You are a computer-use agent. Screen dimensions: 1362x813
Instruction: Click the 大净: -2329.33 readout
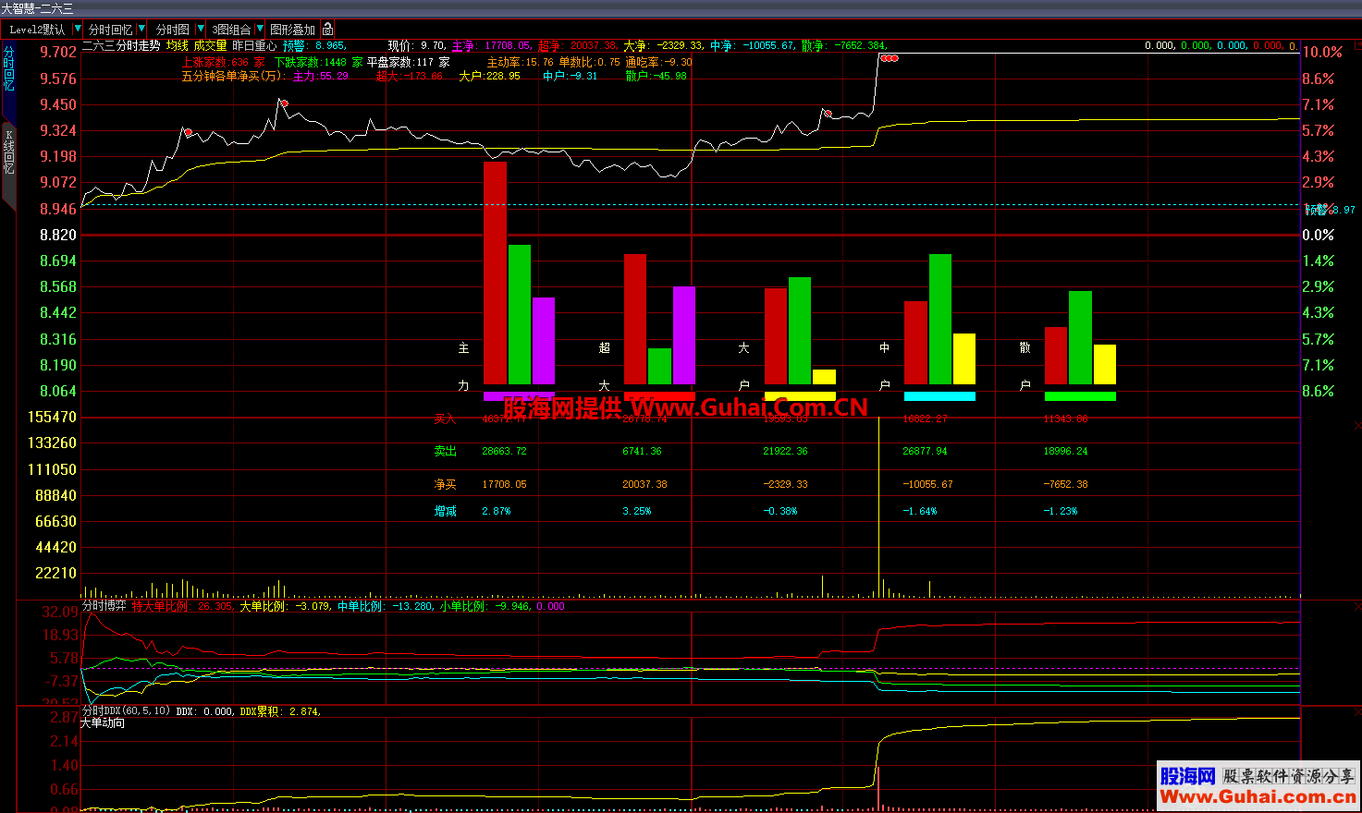pyautogui.click(x=664, y=45)
